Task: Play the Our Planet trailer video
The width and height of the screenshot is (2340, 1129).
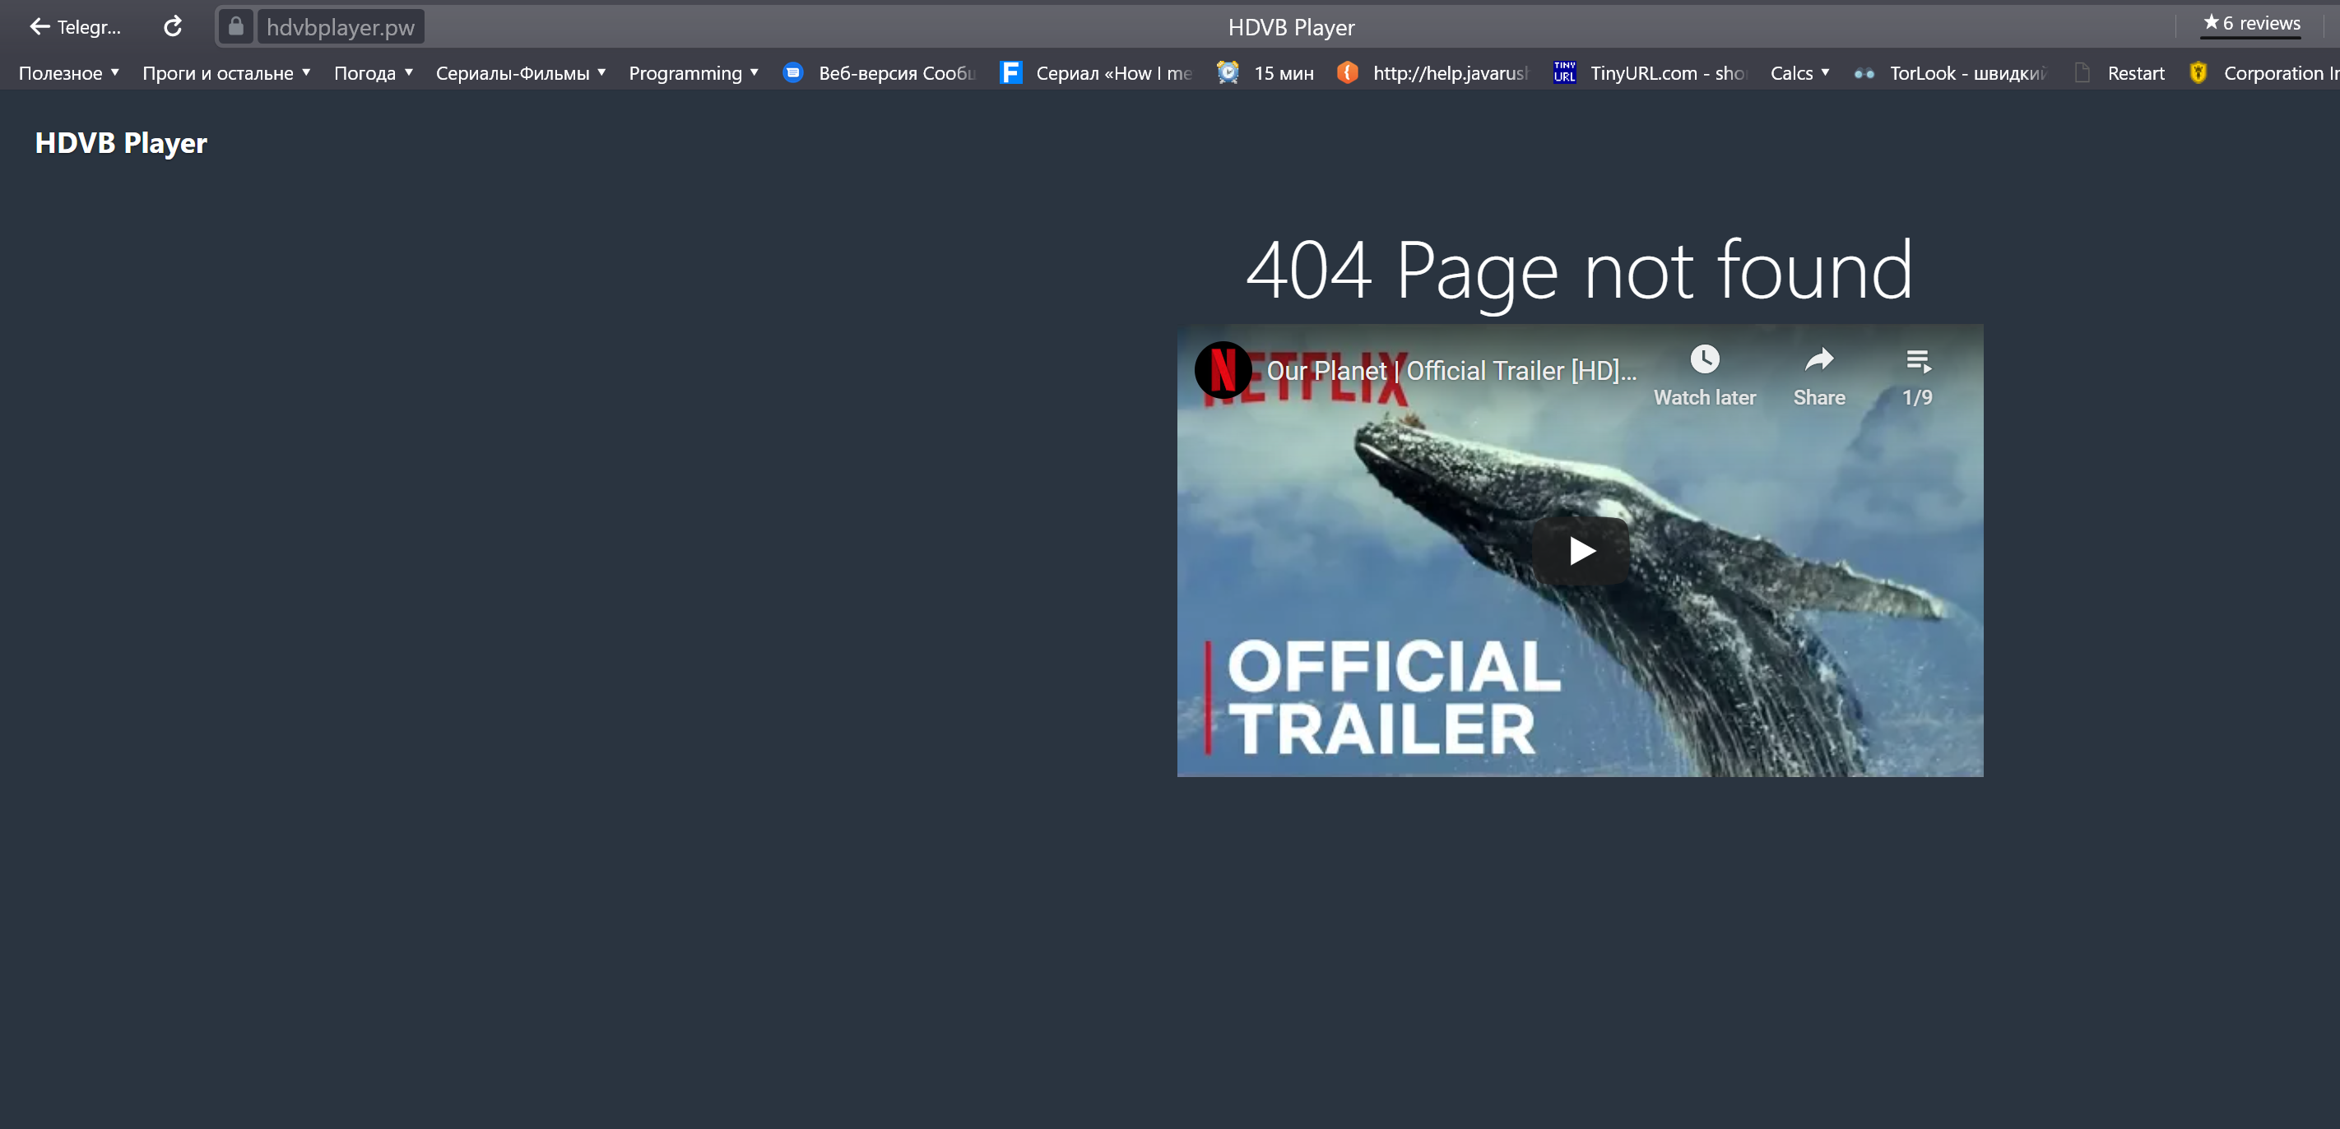Action: pyautogui.click(x=1581, y=551)
